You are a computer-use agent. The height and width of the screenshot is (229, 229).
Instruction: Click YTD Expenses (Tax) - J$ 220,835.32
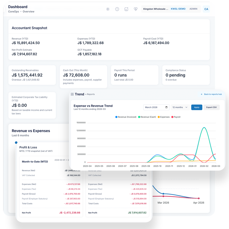139,189
